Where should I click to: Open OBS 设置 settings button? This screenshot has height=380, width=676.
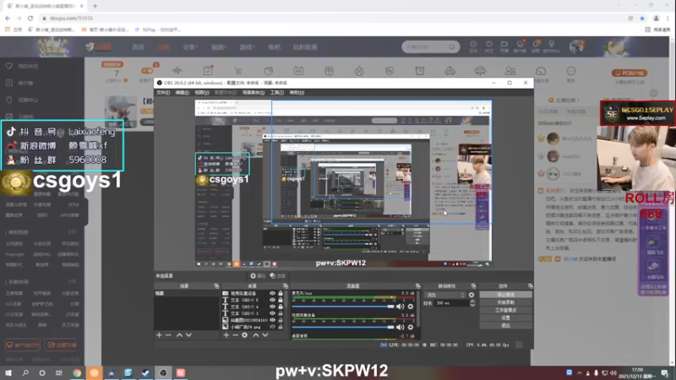505,318
